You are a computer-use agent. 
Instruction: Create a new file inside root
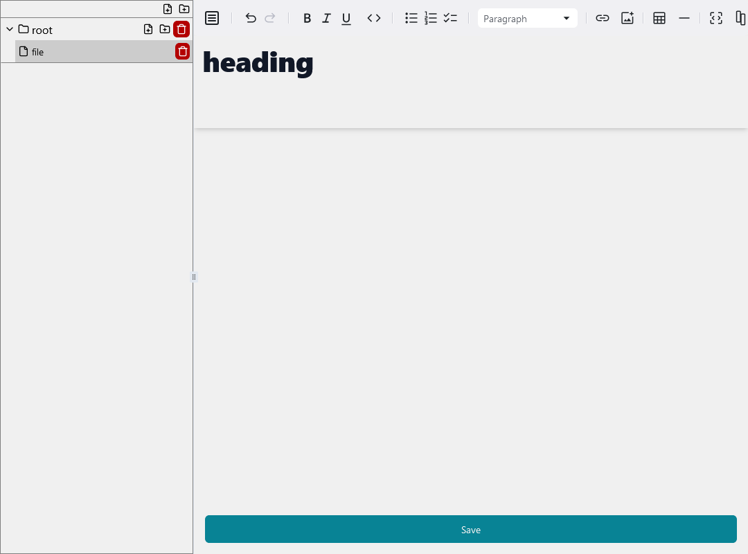click(x=148, y=29)
